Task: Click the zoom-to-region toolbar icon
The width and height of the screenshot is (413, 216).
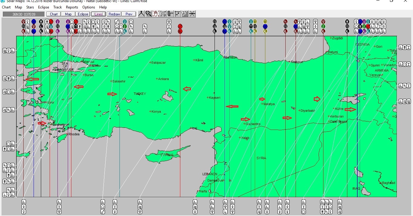Action: [177, 13]
